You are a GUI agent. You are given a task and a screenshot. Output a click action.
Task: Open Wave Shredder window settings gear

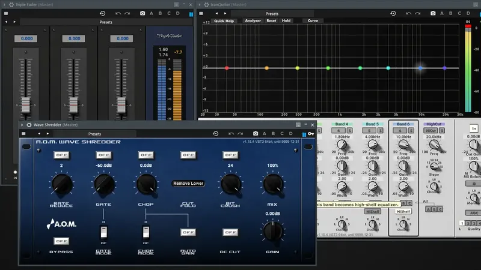tap(29, 125)
